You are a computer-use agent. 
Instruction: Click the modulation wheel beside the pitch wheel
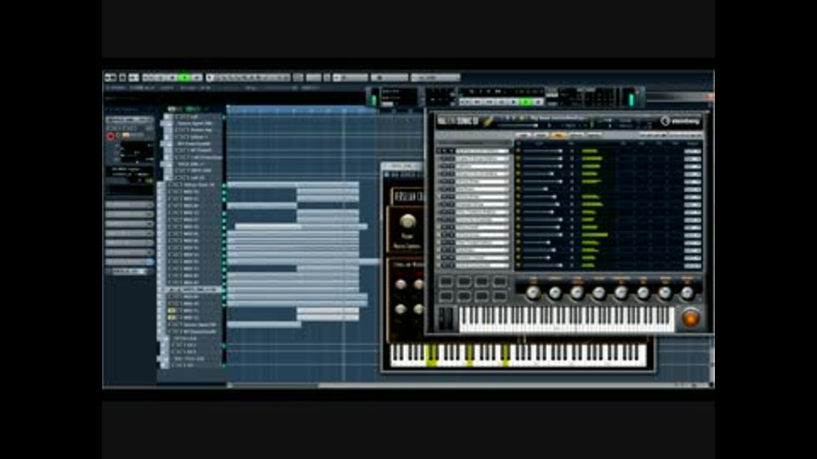pos(451,319)
